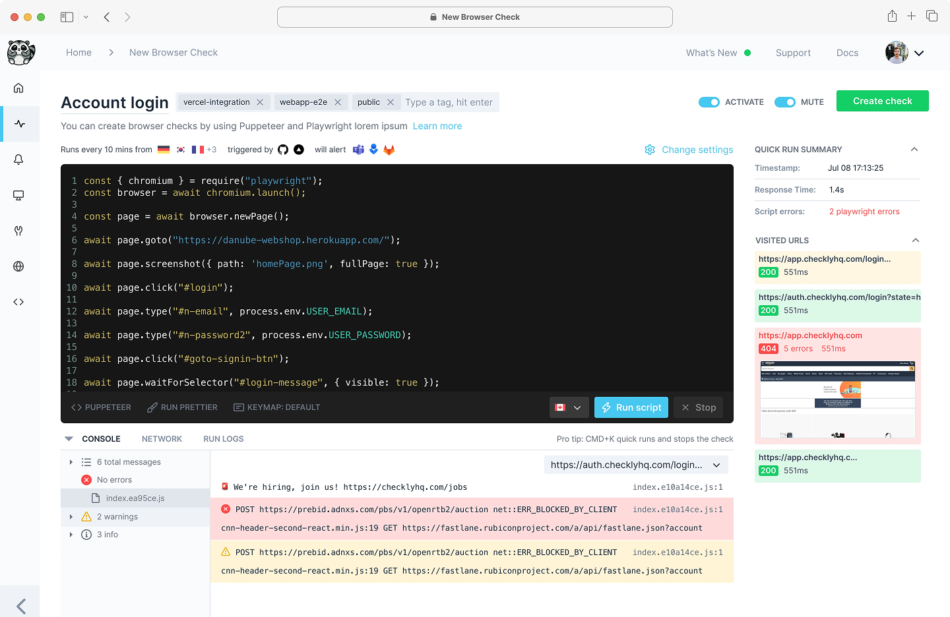Click the German flag location icon
This screenshot has width=950, height=617.
point(164,150)
